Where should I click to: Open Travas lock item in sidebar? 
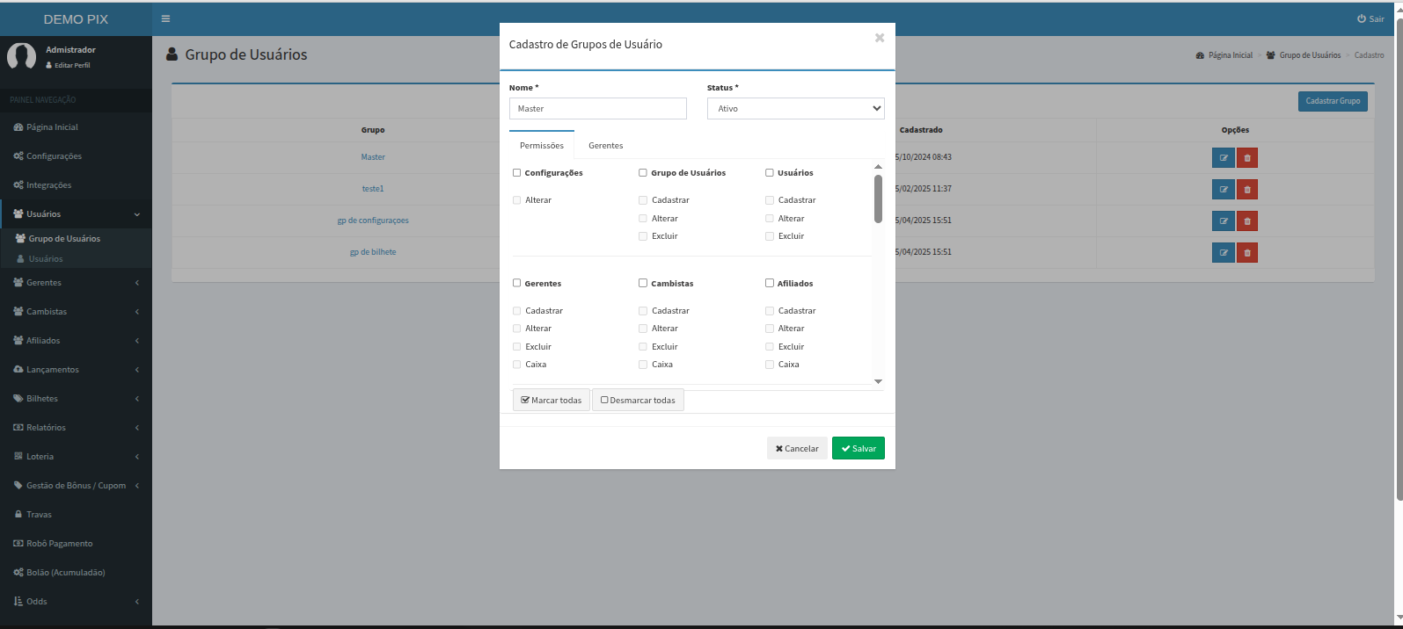coord(39,515)
